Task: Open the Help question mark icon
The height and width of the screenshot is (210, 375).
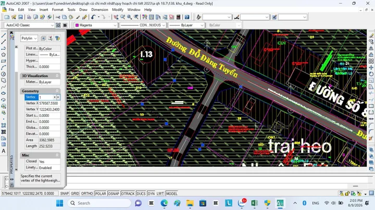Action: point(187,17)
